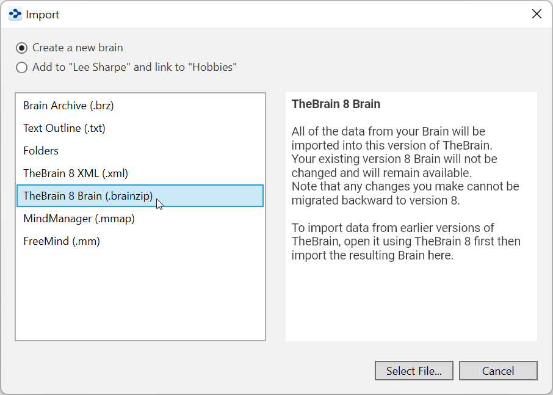The image size is (553, 395).
Task: Click the paragraph about importing earlier versions
Action: tap(406, 241)
